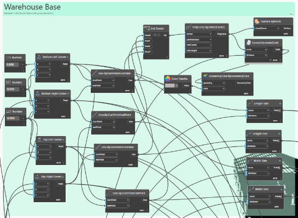Viewport: 298px width, 218px height.
Task: Click the GeometryColor.ByGeometryColor node icon
Action: (205, 76)
